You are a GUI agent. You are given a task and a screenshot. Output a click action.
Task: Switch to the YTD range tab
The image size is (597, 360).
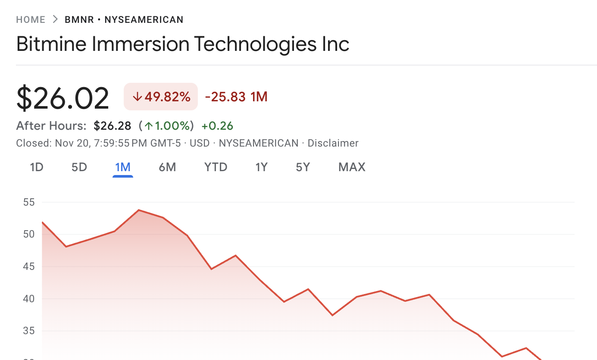point(216,167)
